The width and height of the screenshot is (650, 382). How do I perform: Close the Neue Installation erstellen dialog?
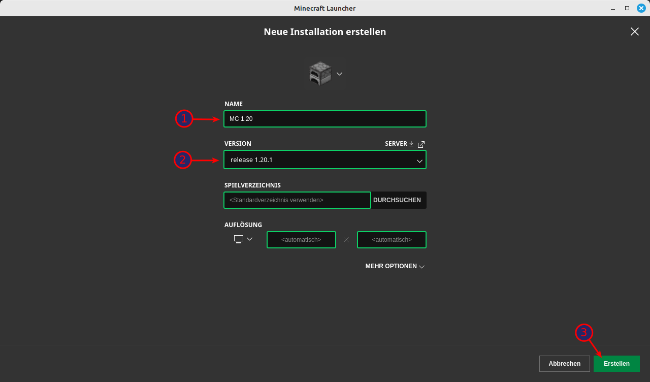634,31
